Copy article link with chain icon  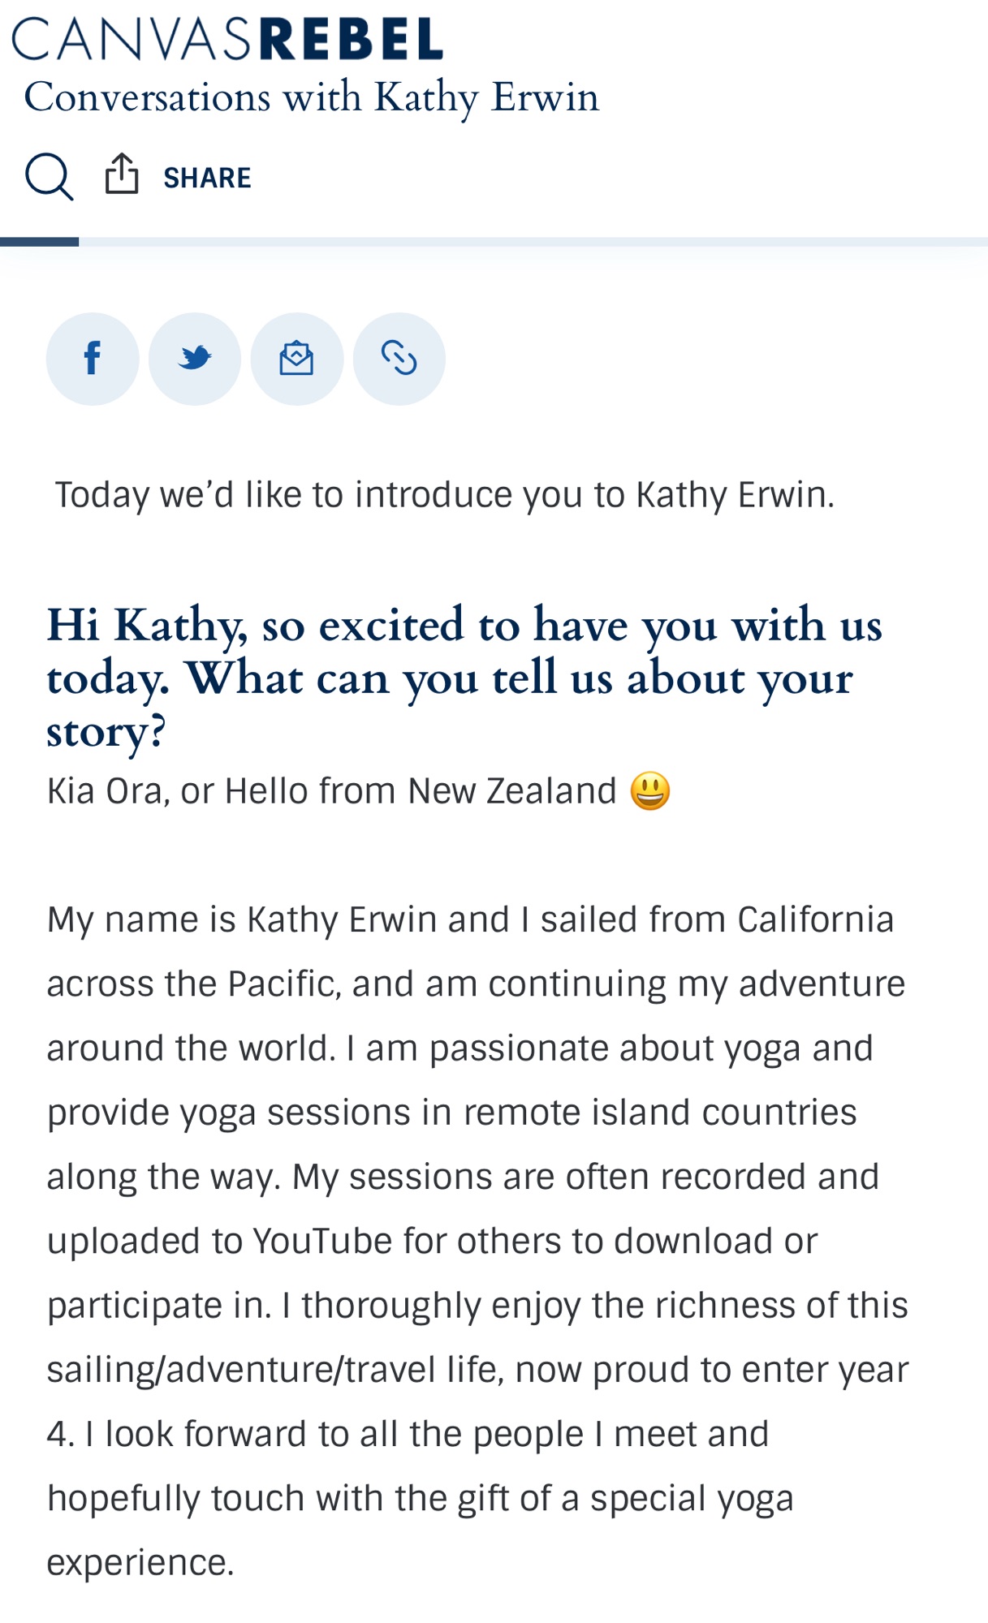(399, 359)
